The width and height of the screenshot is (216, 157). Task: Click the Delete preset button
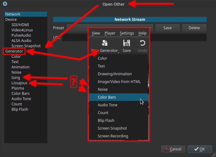coord(194,28)
